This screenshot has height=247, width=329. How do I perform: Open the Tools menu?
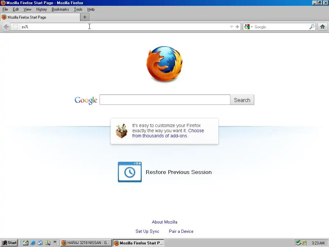click(78, 9)
